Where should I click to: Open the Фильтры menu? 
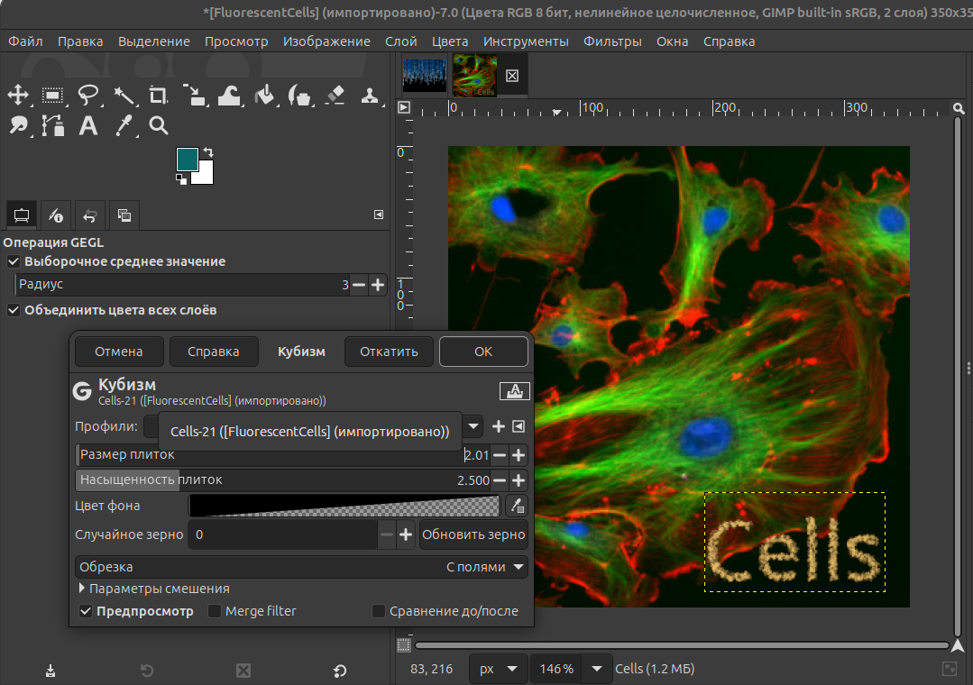(x=612, y=41)
